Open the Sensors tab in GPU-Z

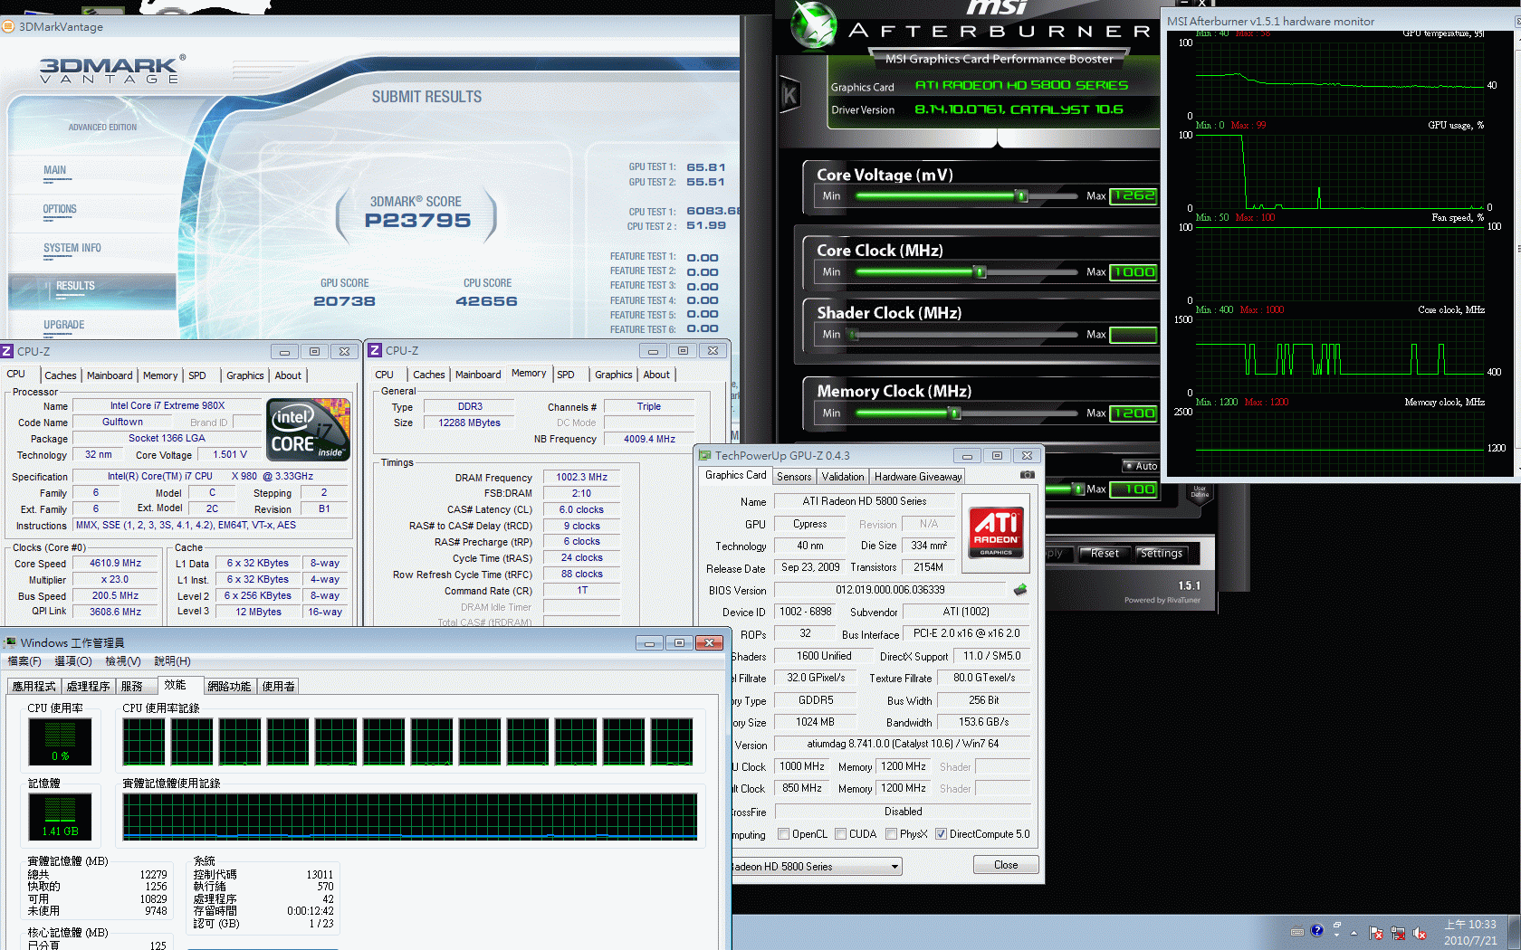(794, 477)
